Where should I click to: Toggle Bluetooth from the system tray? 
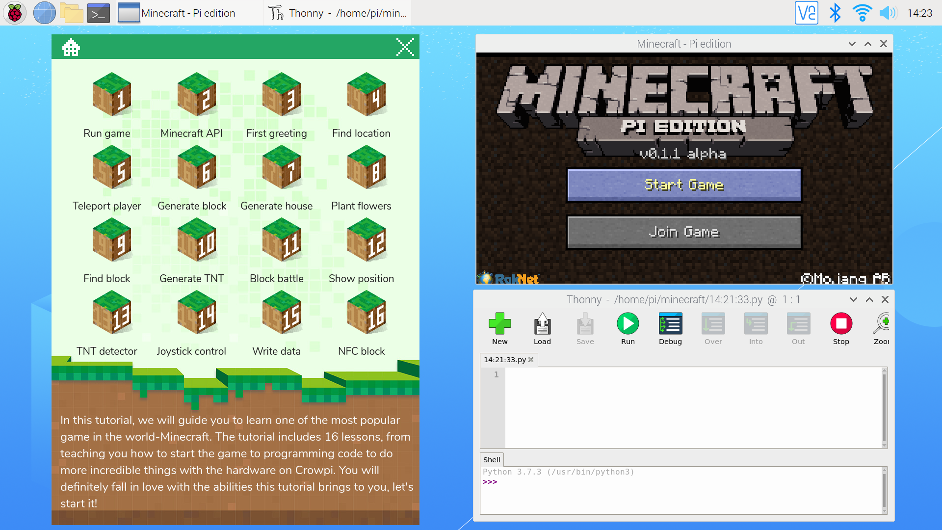click(836, 13)
